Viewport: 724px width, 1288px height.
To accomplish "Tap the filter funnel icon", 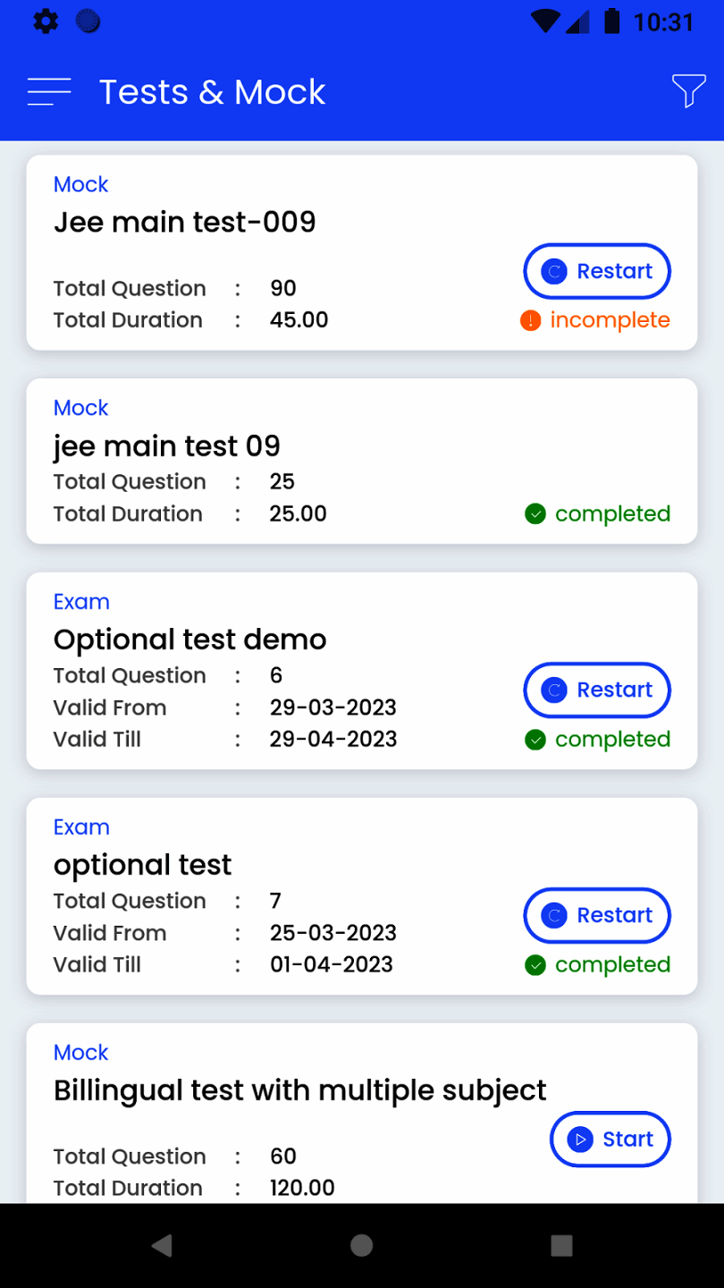I will (x=688, y=91).
